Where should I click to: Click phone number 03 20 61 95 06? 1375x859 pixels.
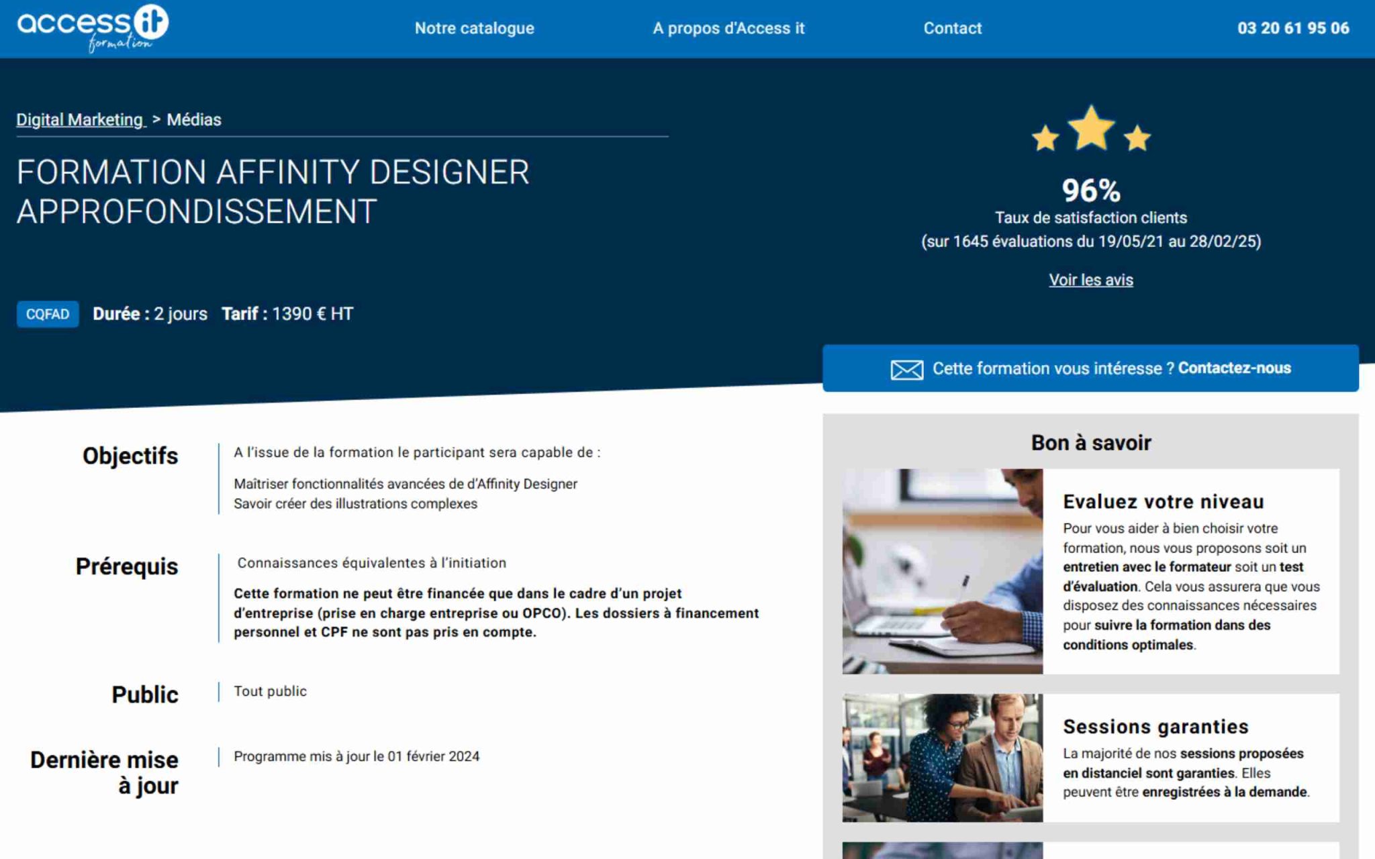(x=1293, y=28)
